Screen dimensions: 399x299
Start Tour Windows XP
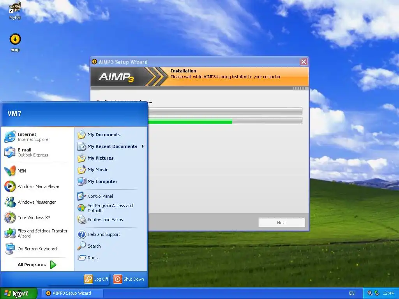tap(37, 218)
